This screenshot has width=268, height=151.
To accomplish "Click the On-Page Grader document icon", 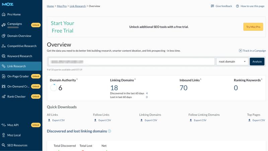I will tap(4, 76).
